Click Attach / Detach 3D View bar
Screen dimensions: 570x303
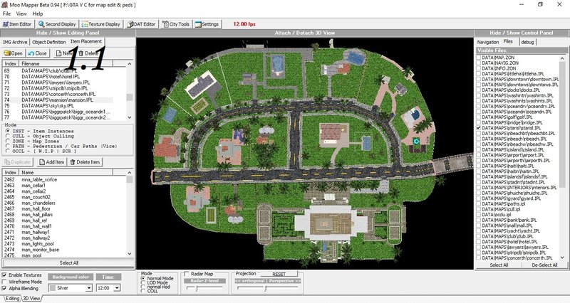tap(305, 33)
